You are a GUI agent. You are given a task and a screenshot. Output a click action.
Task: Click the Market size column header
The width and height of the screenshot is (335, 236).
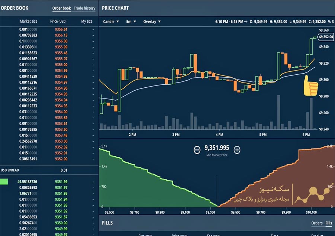point(28,22)
